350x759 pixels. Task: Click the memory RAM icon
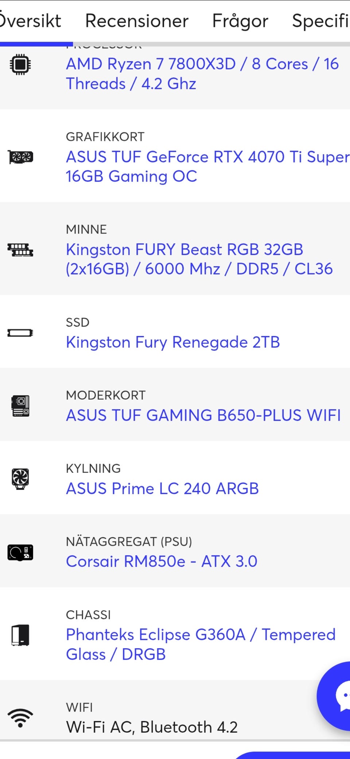tap(20, 250)
